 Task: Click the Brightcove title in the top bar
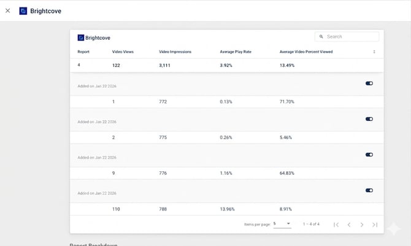point(45,11)
